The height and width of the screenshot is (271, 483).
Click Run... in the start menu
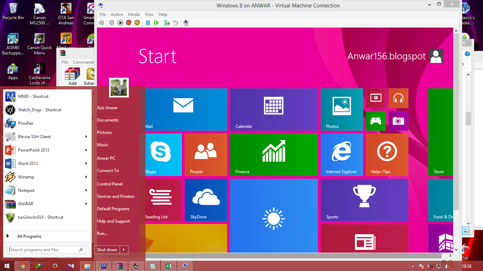(102, 234)
